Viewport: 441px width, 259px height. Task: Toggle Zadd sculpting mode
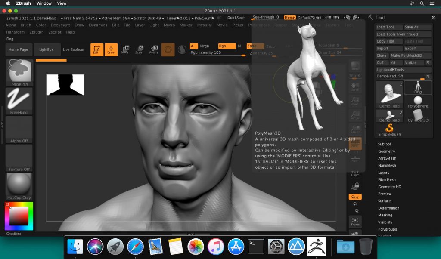pos(255,46)
